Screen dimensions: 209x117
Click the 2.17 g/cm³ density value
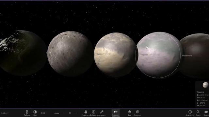204,100
